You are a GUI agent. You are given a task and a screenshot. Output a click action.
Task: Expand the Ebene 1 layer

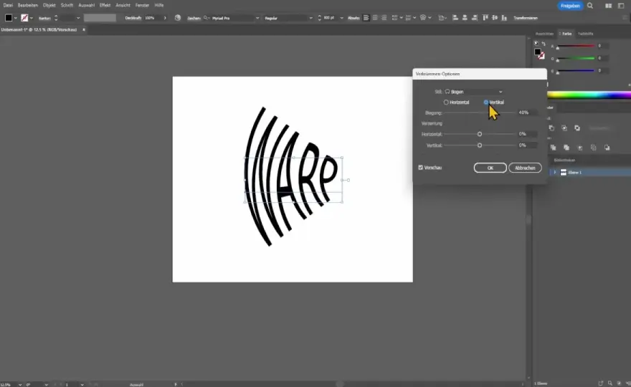click(x=555, y=172)
